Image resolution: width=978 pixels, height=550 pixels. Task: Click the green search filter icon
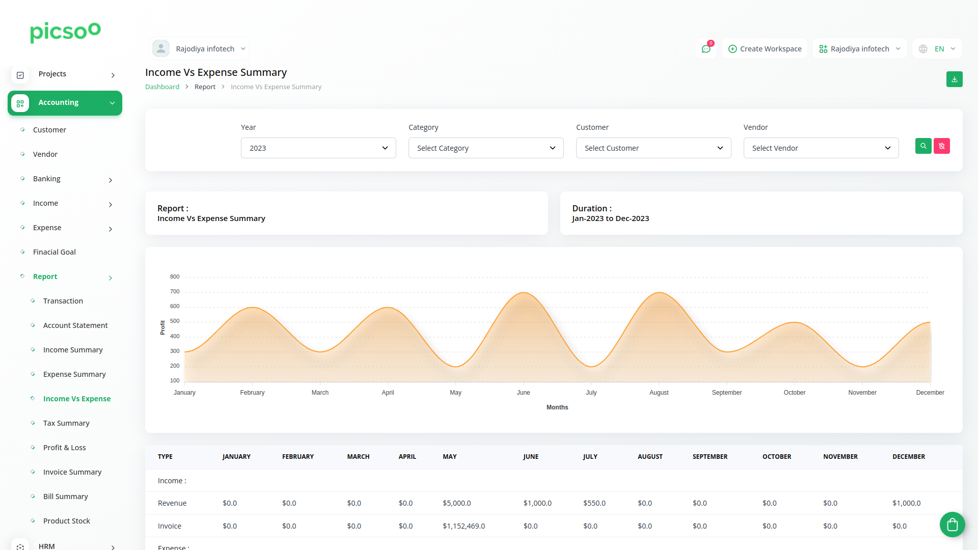[923, 146]
